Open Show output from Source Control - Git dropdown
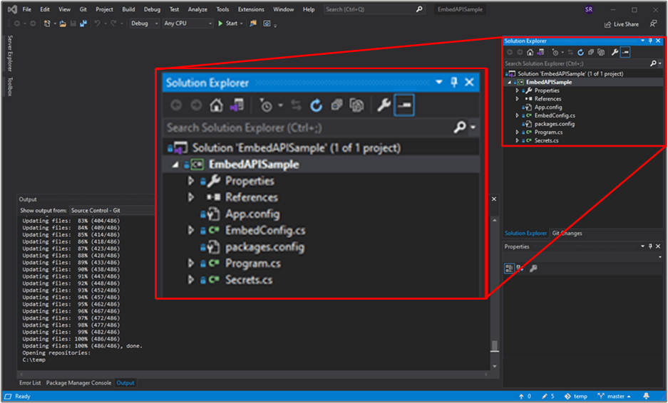This screenshot has width=668, height=403. pyautogui.click(x=112, y=210)
